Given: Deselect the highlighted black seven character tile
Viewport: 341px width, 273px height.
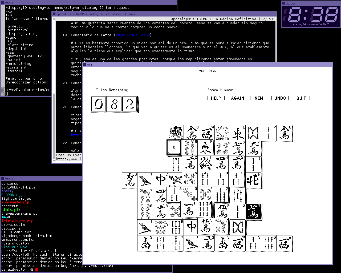Looking at the screenshot, I should tap(253, 212).
